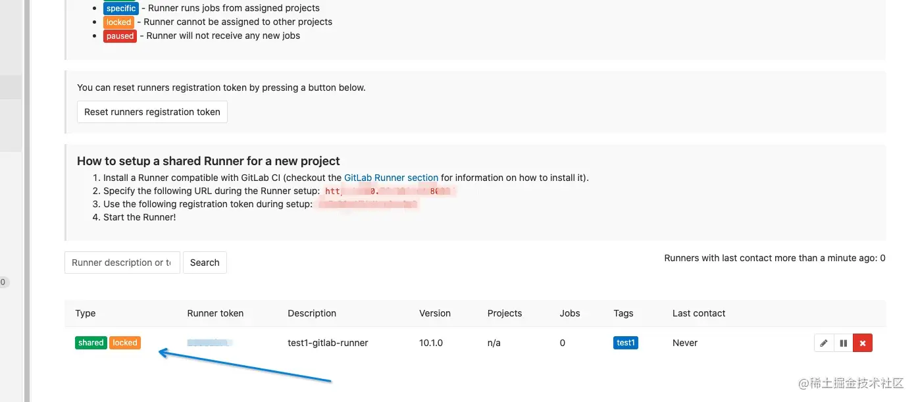Click the locked label in the legend list
Viewport: 916px width, 402px height.
[x=118, y=22]
